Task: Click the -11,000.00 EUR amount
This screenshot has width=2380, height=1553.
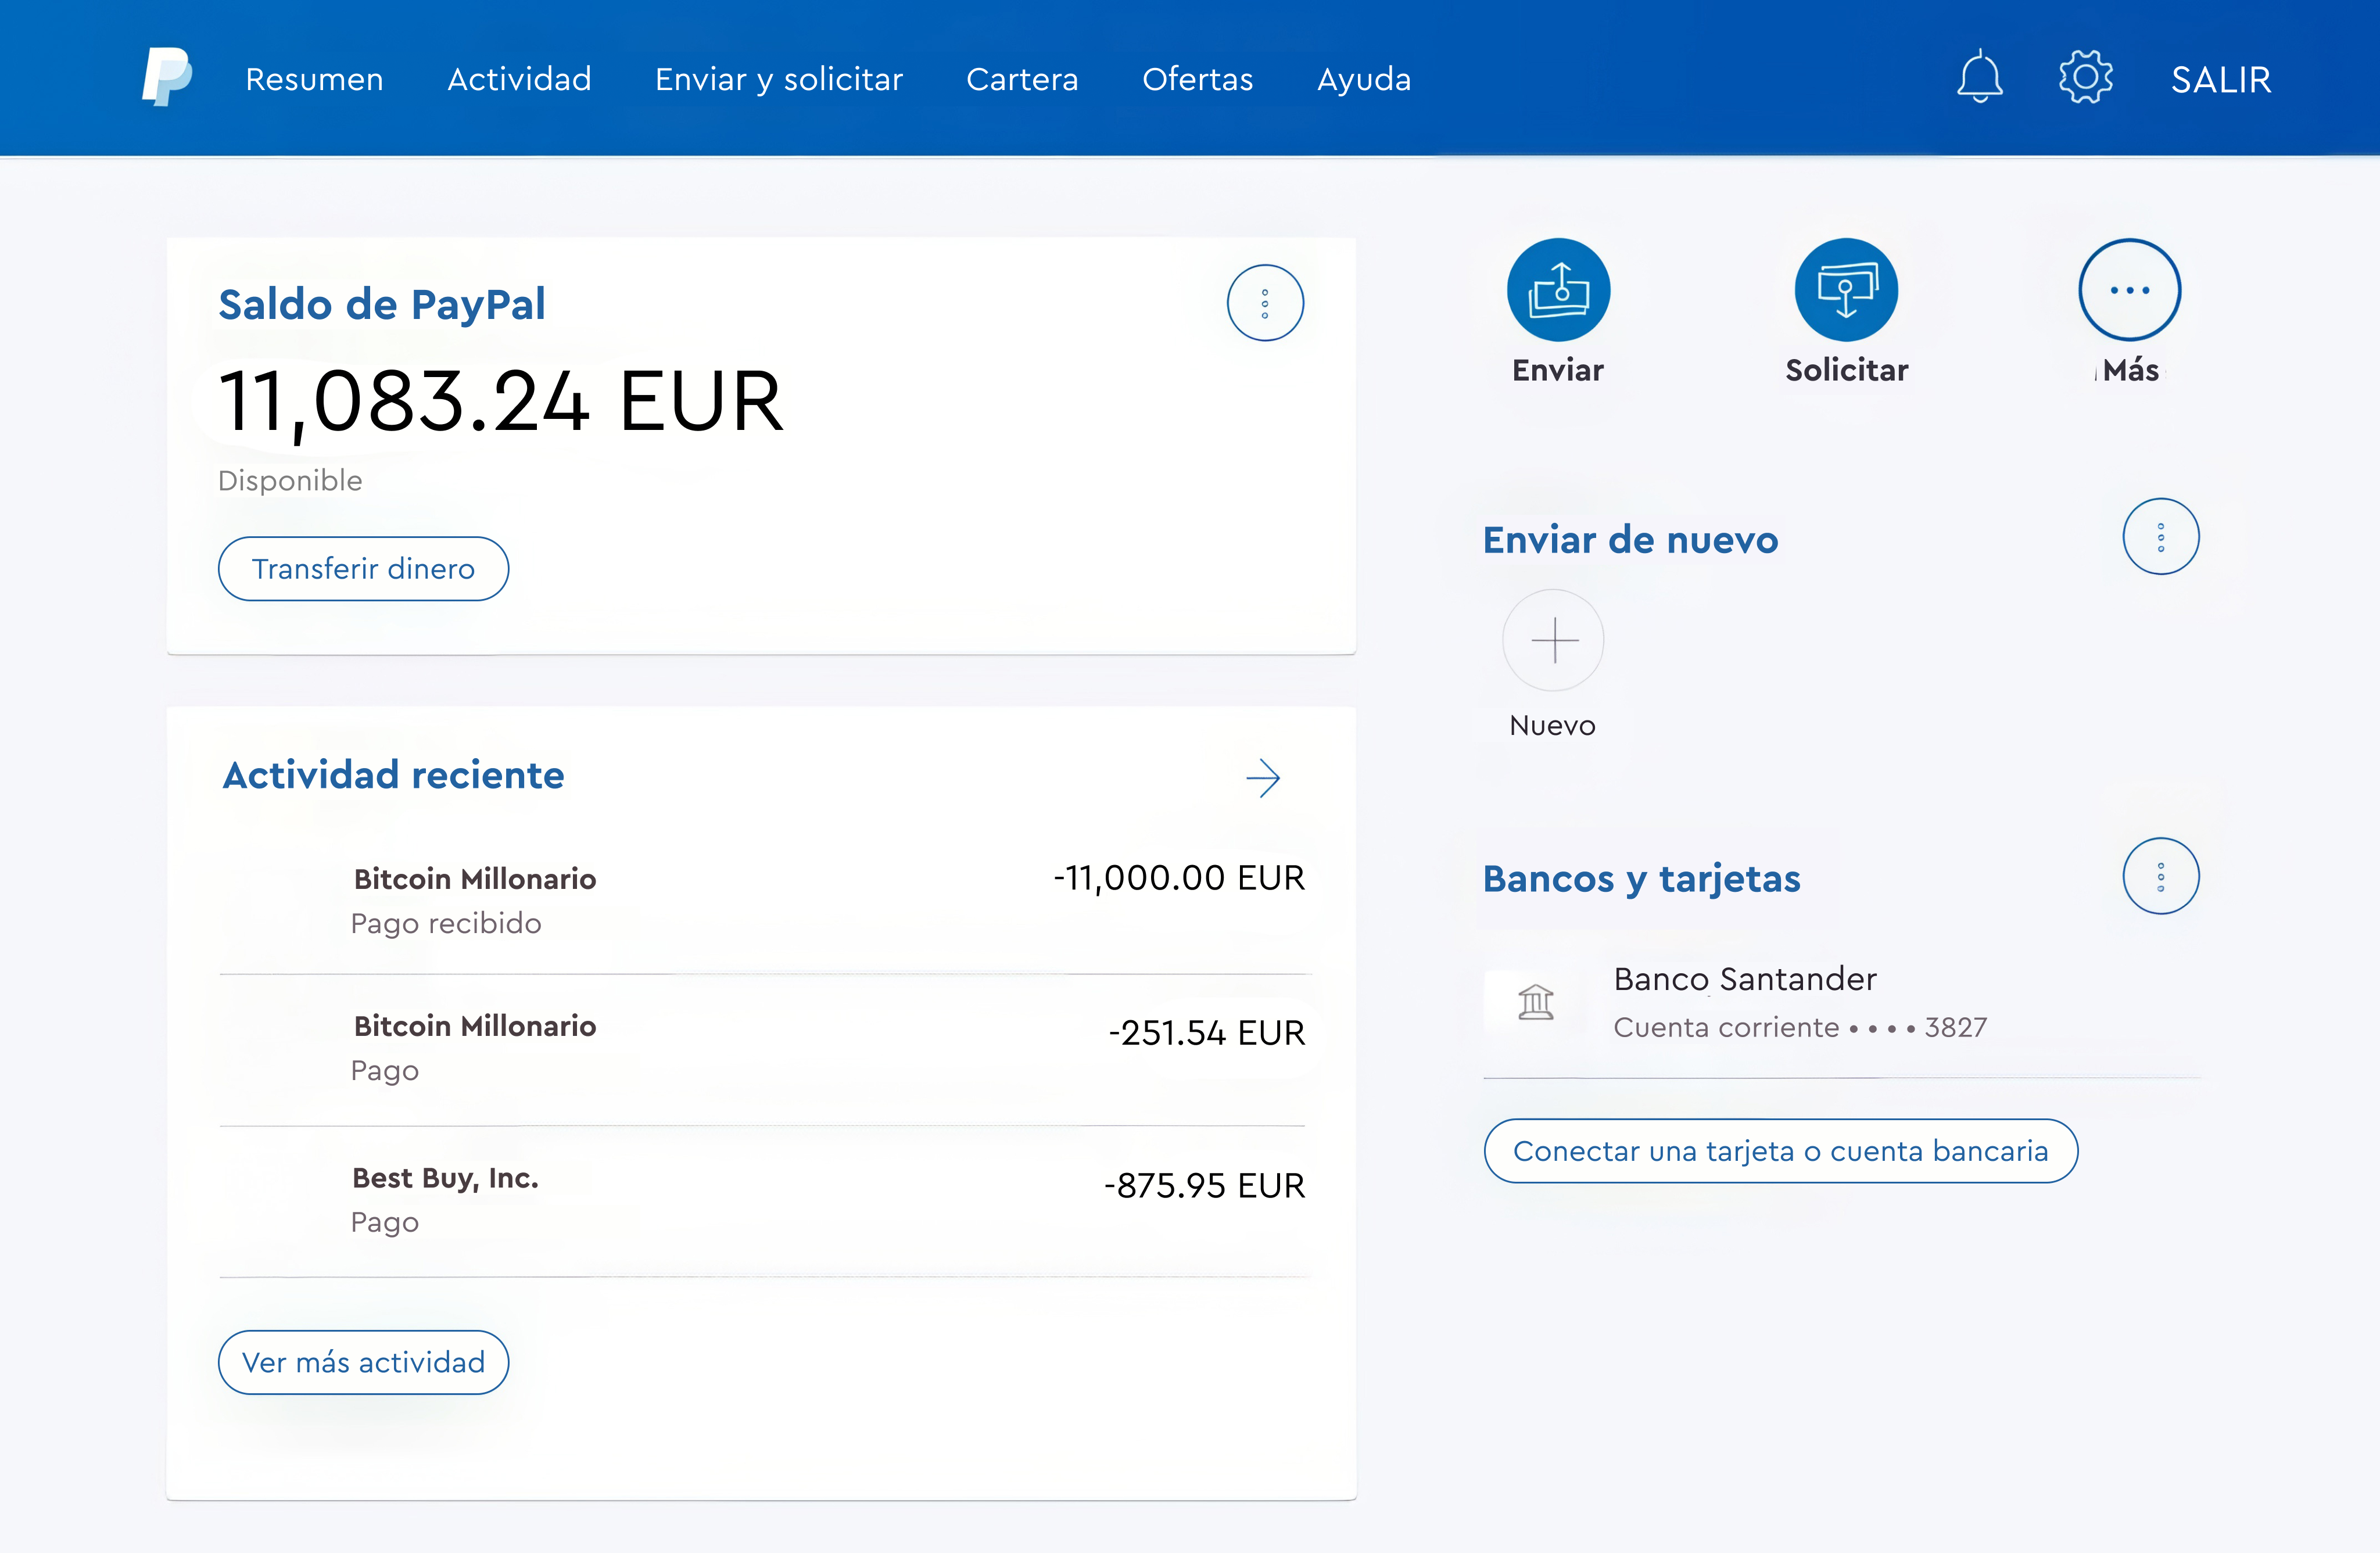Action: click(x=1179, y=878)
